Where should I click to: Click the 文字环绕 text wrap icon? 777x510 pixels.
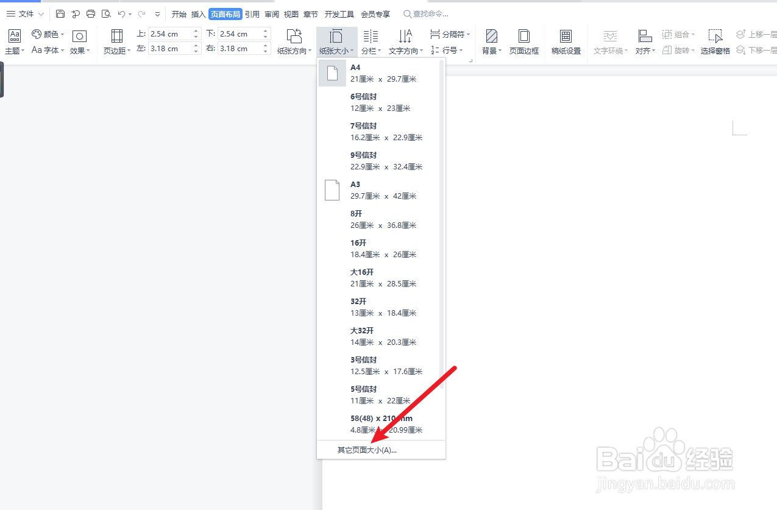coord(609,36)
